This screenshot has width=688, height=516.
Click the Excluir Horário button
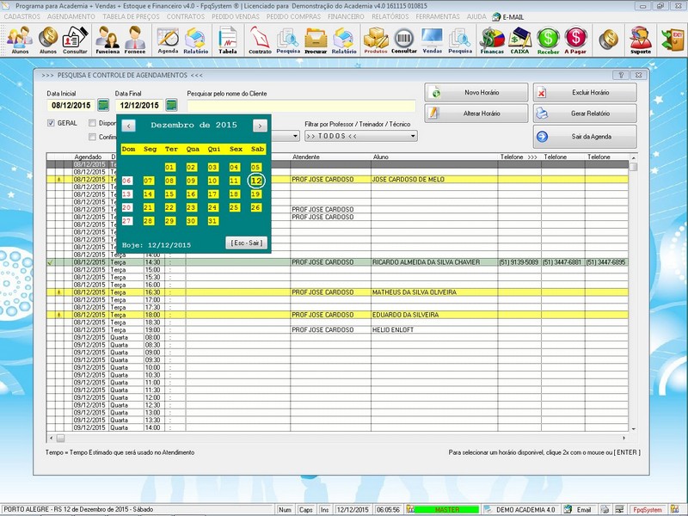tap(585, 93)
